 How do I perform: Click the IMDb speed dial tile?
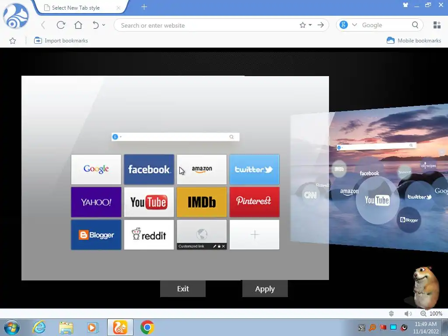[x=202, y=202]
